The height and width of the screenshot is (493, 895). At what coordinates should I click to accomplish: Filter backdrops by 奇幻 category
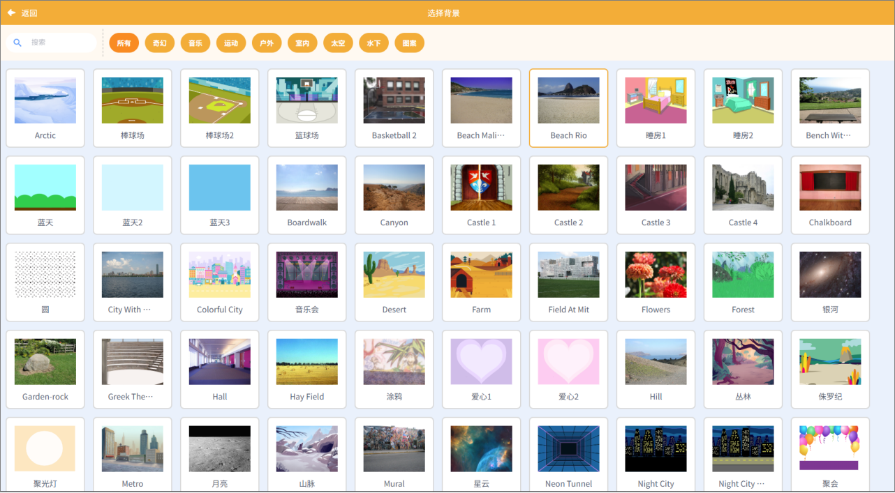pos(160,43)
